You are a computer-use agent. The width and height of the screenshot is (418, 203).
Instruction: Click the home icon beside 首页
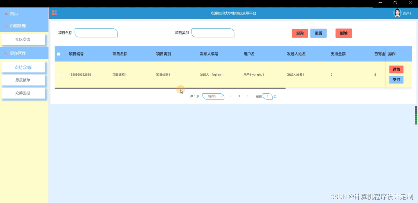6,14
